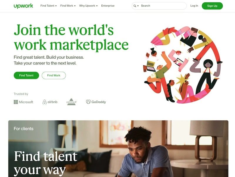Open the search type dropdown arrow
Image resolution: width=235 pixels, height=177 pixels.
click(138, 6)
